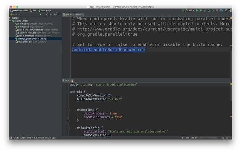
Task: Open the app run configuration dropdown
Action: point(190,11)
